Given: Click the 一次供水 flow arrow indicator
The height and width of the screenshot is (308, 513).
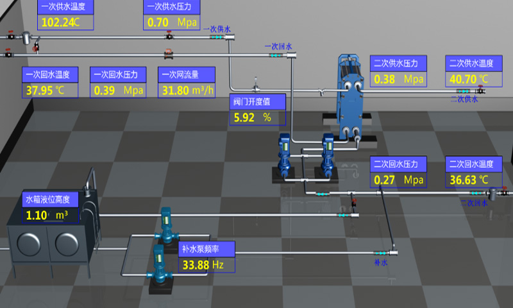Looking at the screenshot, I should point(217,38).
